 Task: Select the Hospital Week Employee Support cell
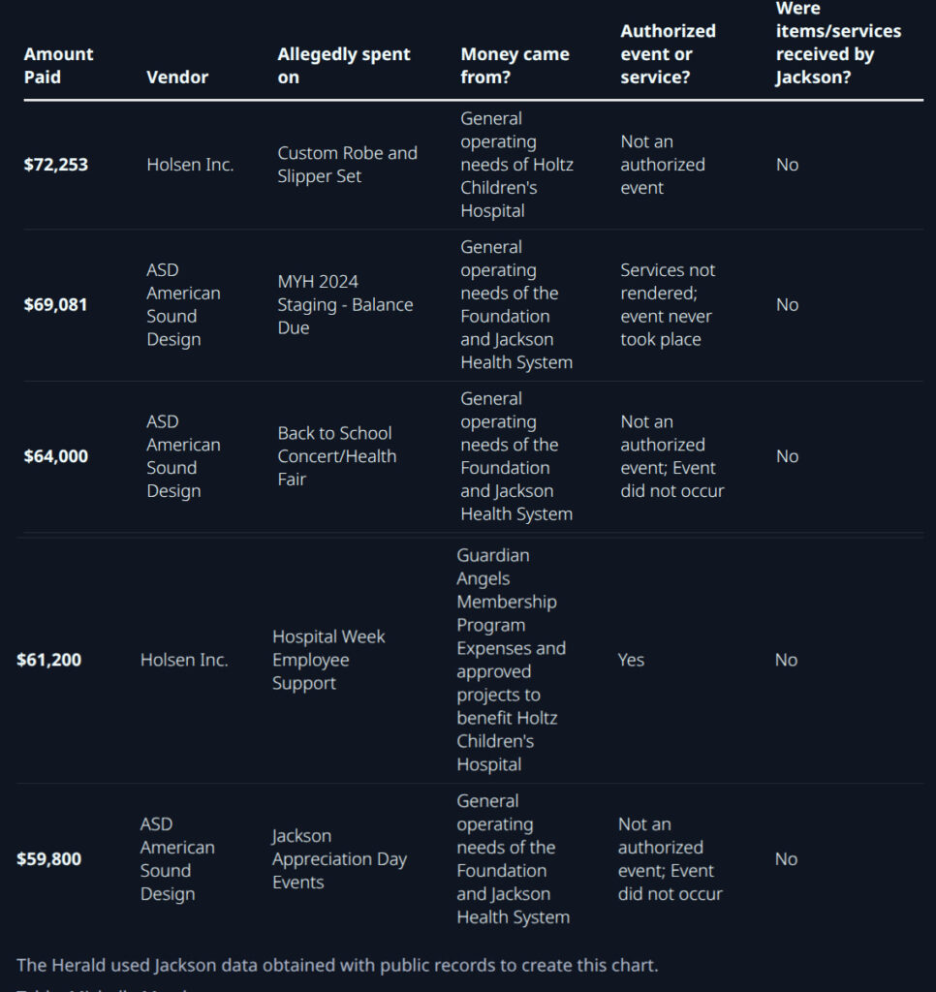pyautogui.click(x=328, y=661)
